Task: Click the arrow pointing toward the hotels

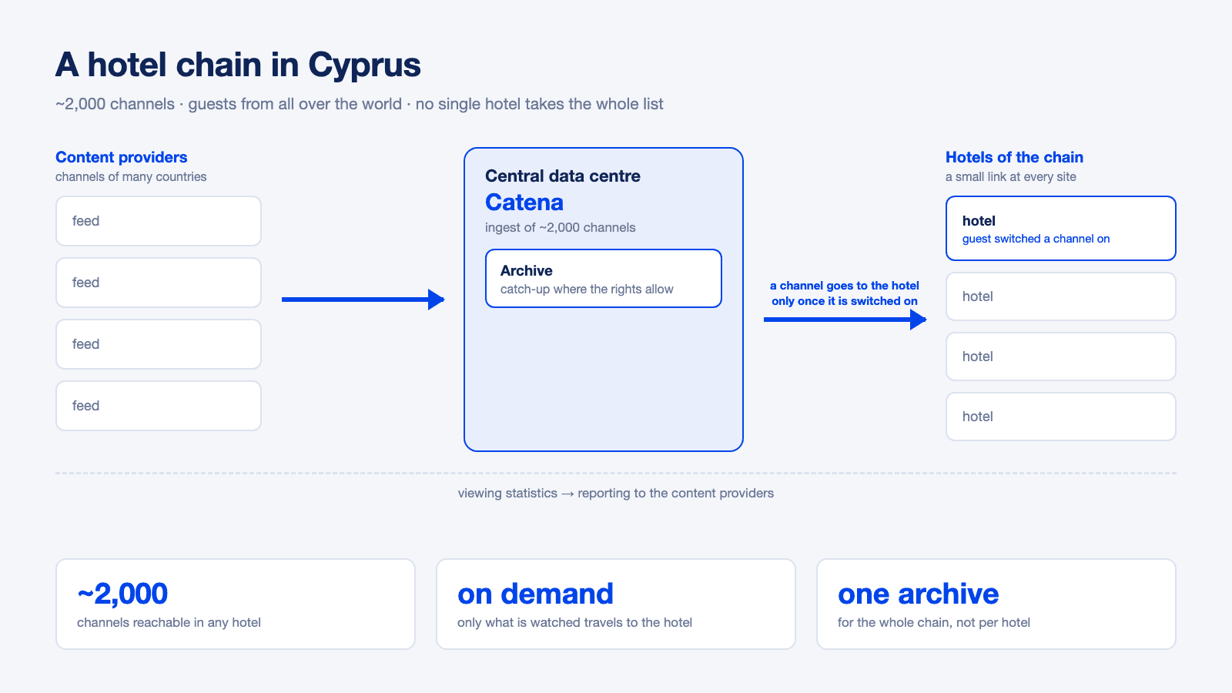Action: (845, 320)
